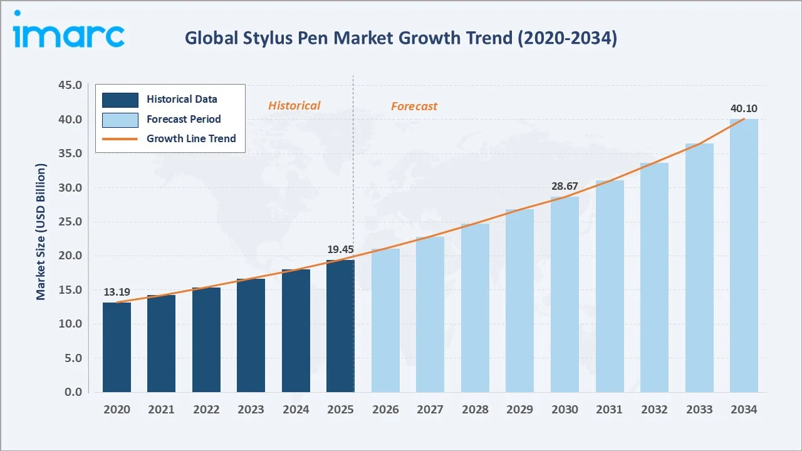The image size is (802, 451).
Task: Click the 10.0 y-axis tick label
Action: click(x=70, y=324)
